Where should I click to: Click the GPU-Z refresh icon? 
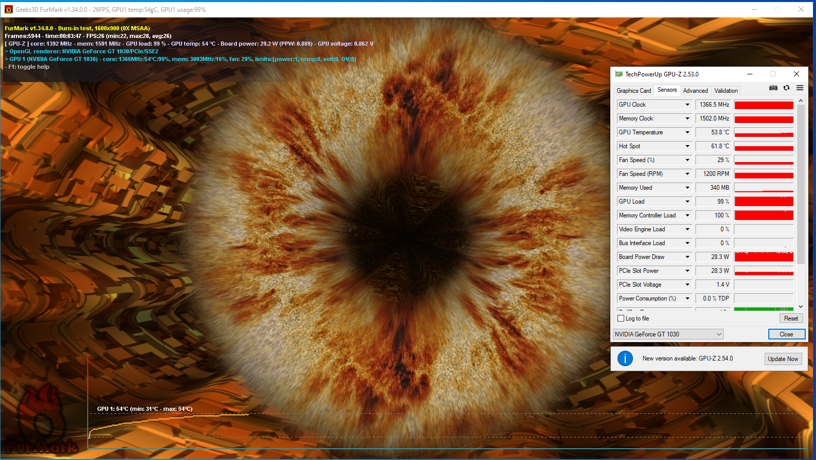[x=786, y=88]
